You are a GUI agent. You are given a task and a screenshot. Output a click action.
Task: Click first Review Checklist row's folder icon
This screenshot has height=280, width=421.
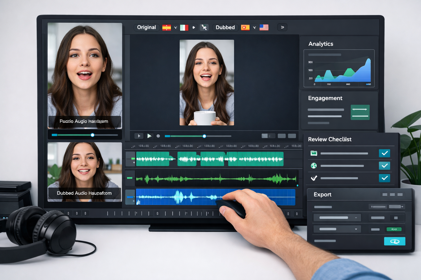[314, 153]
